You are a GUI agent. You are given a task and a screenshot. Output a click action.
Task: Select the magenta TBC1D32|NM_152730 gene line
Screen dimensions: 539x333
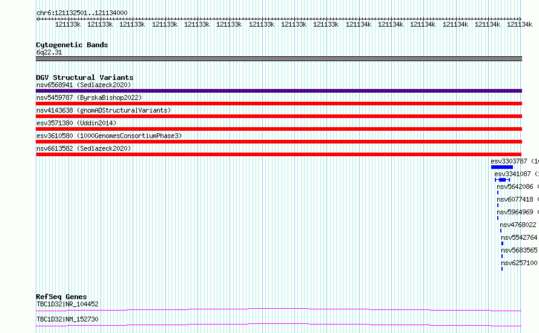[279, 325]
